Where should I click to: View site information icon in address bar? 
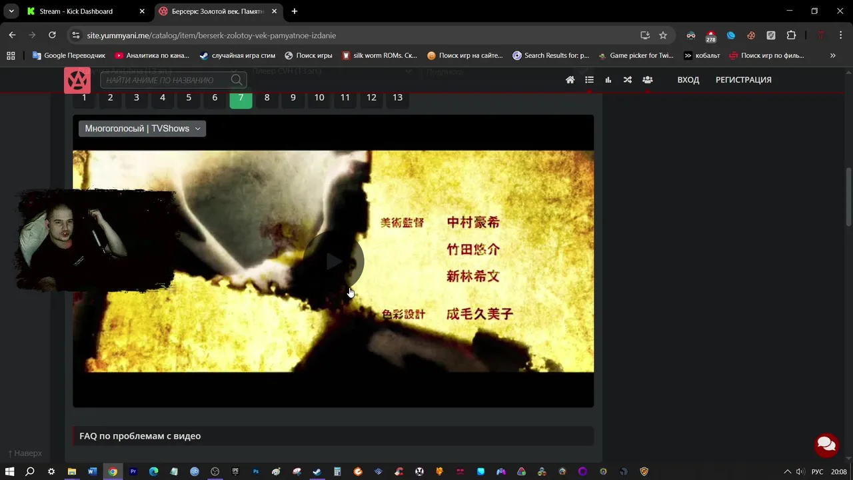76,35
